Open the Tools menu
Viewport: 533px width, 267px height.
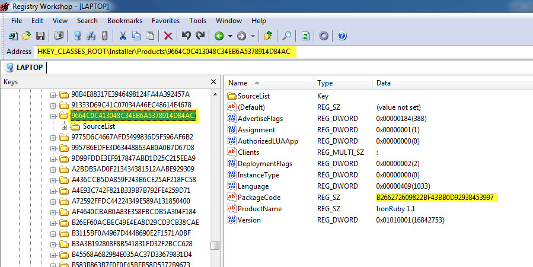198,21
